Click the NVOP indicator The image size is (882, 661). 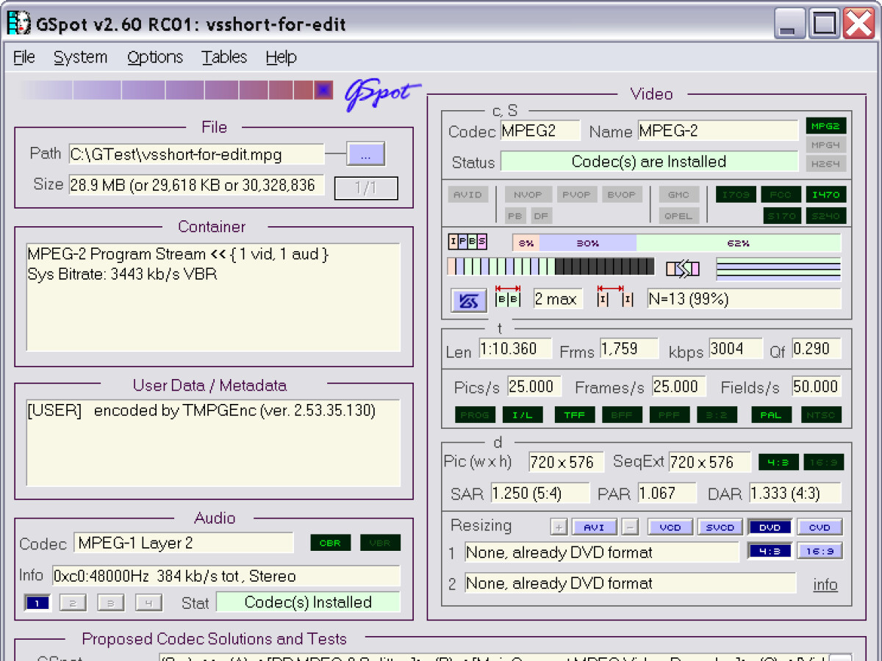tap(528, 195)
